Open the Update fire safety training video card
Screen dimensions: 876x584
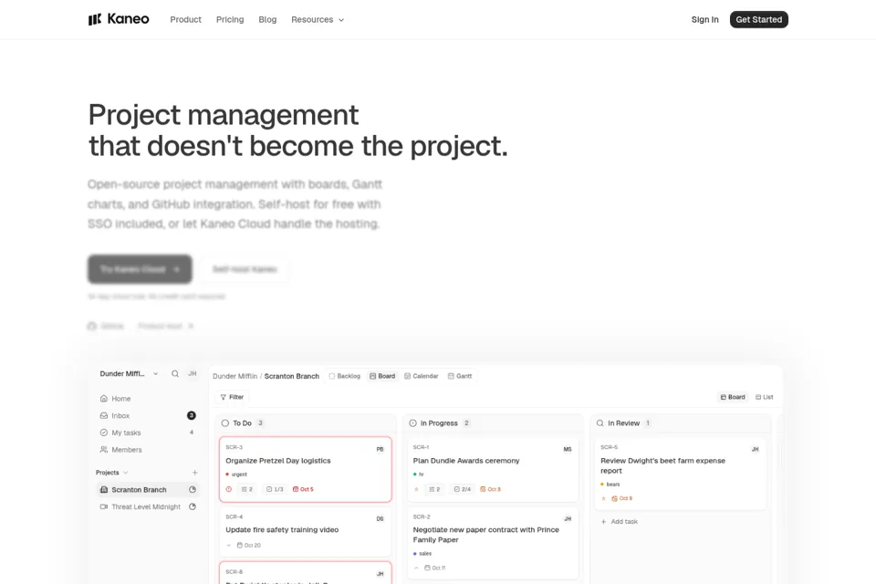305,531
